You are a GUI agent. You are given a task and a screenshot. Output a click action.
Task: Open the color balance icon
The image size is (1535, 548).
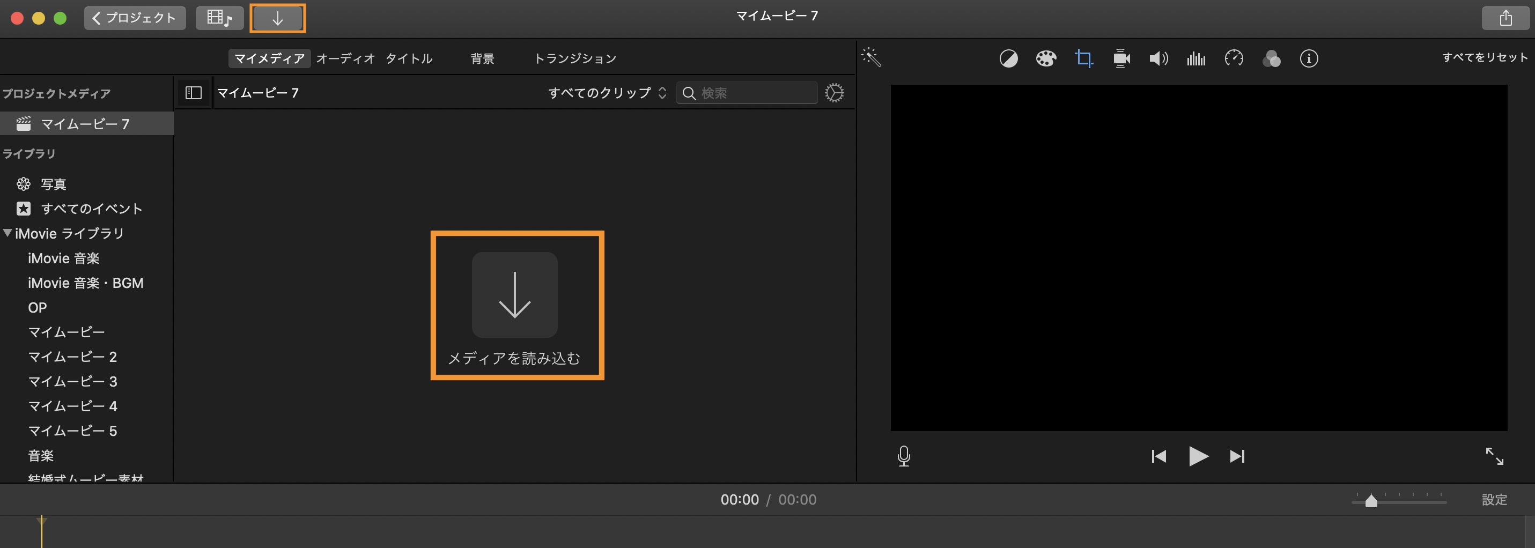tap(1008, 58)
